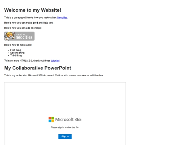Select the 'Third thing' list item

click(x=16, y=55)
